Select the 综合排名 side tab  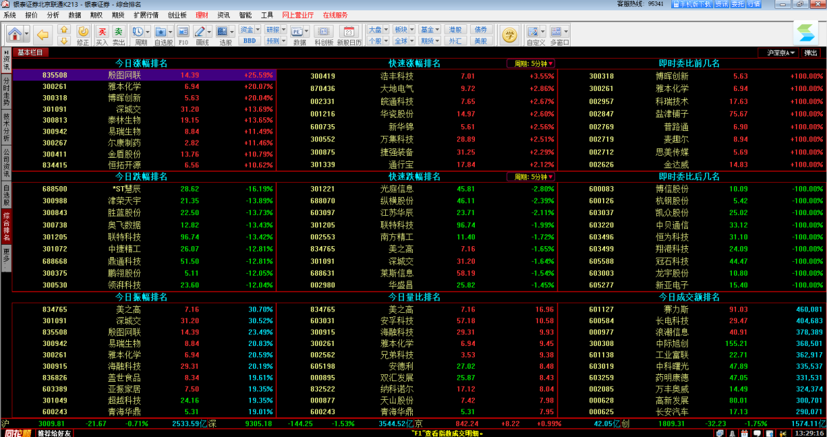click(x=6, y=227)
